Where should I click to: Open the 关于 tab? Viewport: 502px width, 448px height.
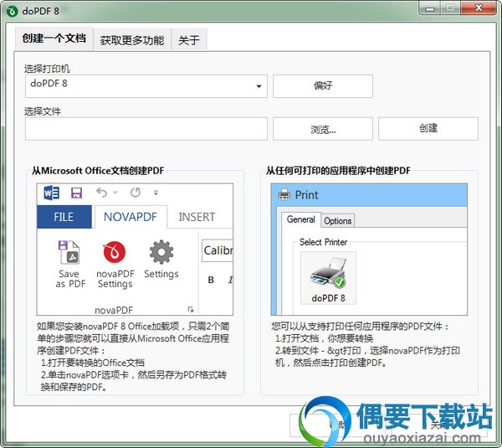(x=189, y=40)
